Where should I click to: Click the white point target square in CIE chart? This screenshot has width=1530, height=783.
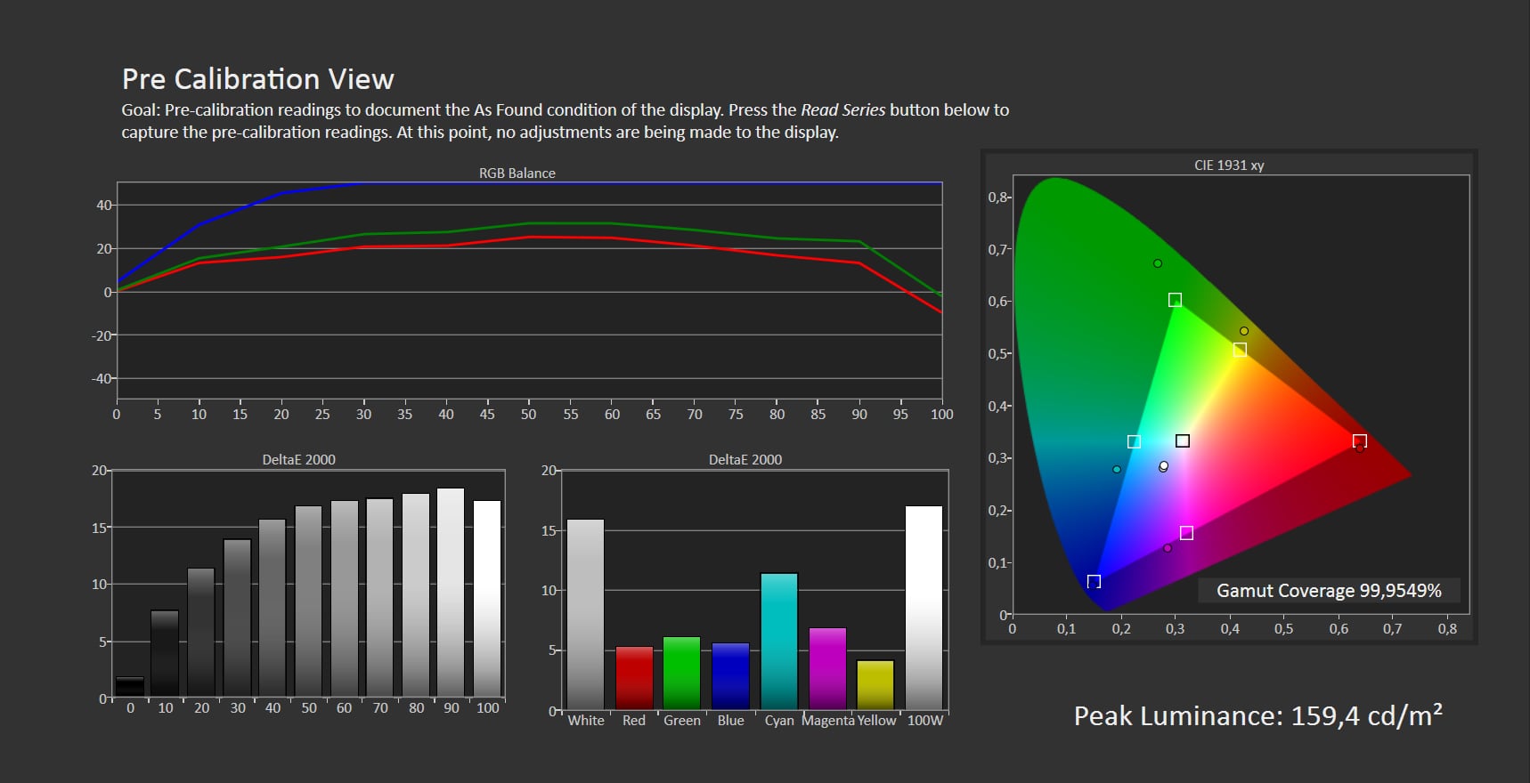click(1183, 440)
